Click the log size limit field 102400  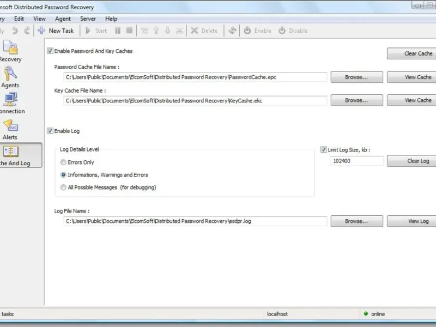(357, 161)
